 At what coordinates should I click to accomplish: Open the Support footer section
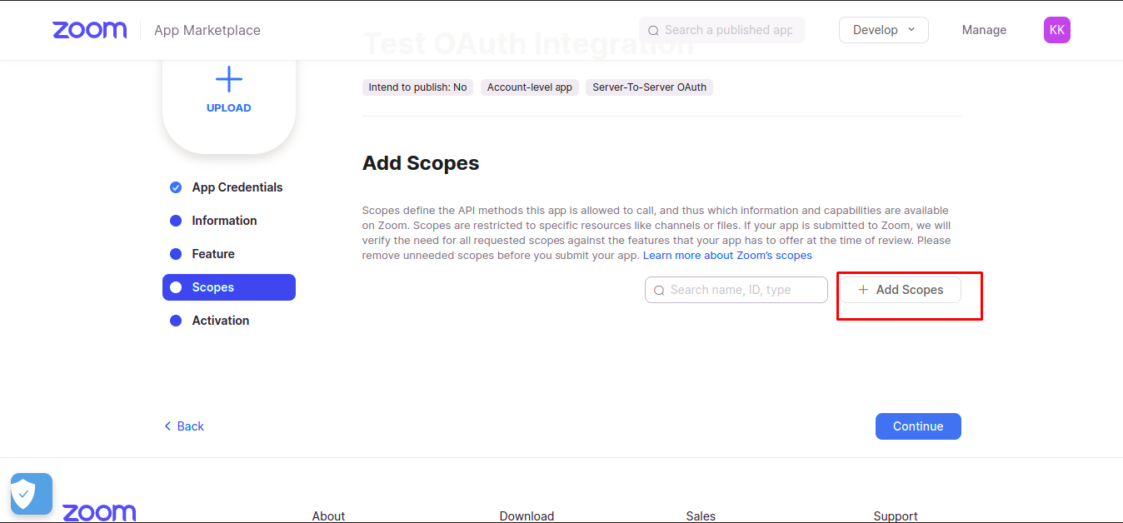[x=896, y=516]
